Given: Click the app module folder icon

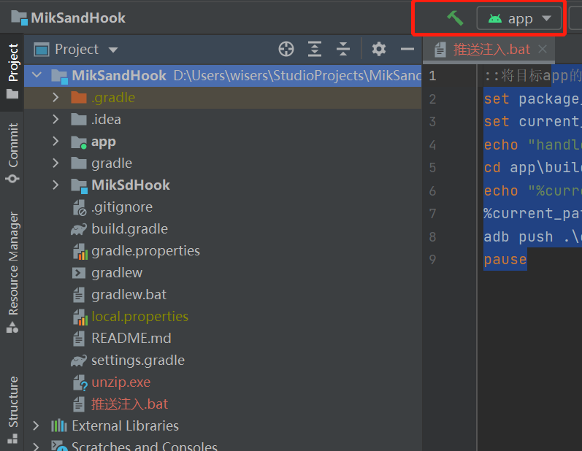Looking at the screenshot, I should pos(79,142).
